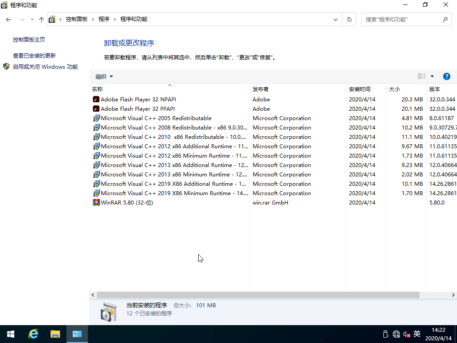Screen dimensions: 457x343
Task: Sort by the 安装时间 column header
Action: click(366, 89)
